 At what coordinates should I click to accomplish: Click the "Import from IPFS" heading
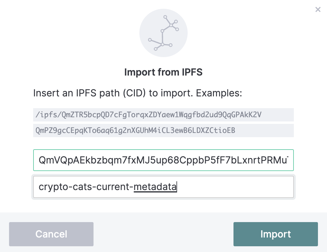tap(163, 72)
